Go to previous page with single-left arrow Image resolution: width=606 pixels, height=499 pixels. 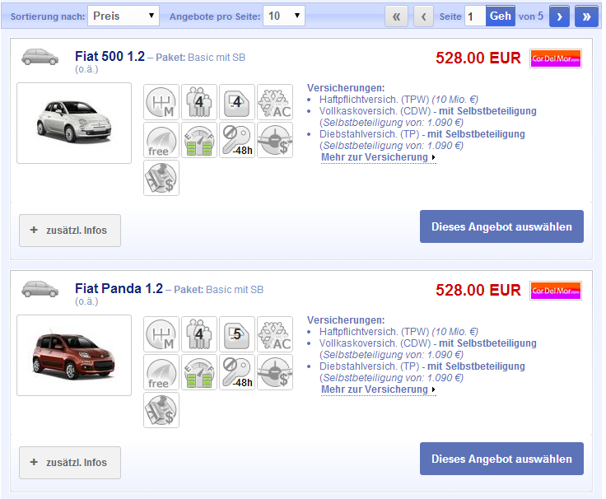[x=423, y=16]
